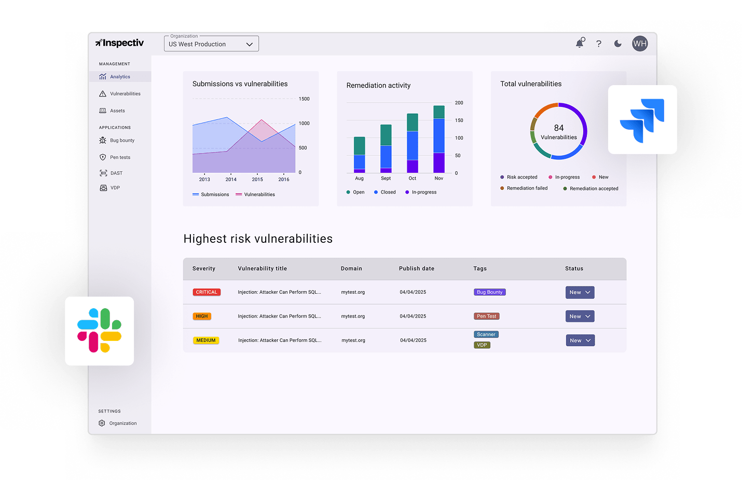Go to Pen tests in the sidebar

pyautogui.click(x=120, y=157)
